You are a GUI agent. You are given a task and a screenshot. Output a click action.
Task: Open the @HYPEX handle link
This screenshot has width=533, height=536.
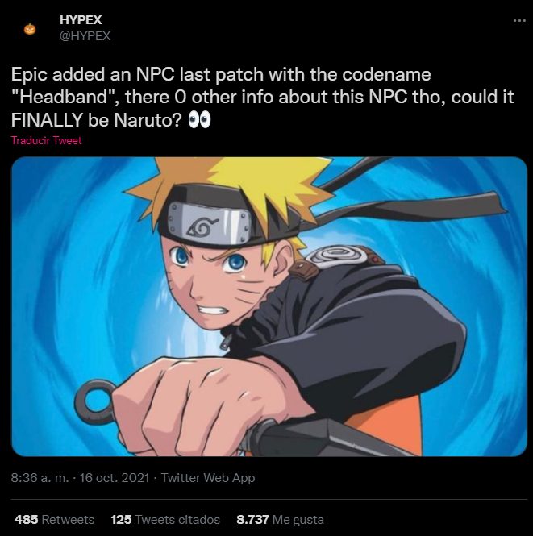point(85,35)
